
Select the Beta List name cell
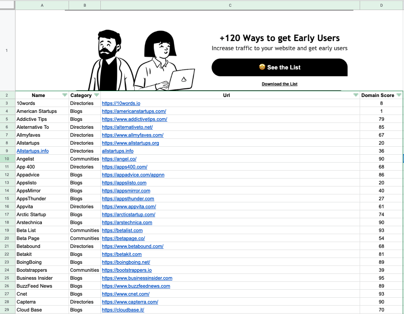click(42, 230)
